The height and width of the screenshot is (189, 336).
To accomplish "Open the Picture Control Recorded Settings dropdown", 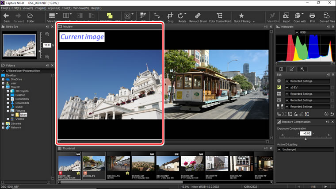I will point(307,81).
